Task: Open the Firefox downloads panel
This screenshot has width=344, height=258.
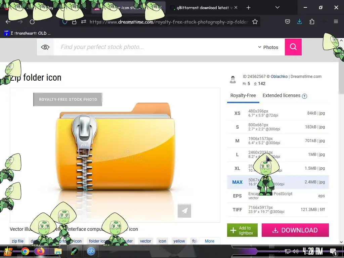Action: click(299, 21)
